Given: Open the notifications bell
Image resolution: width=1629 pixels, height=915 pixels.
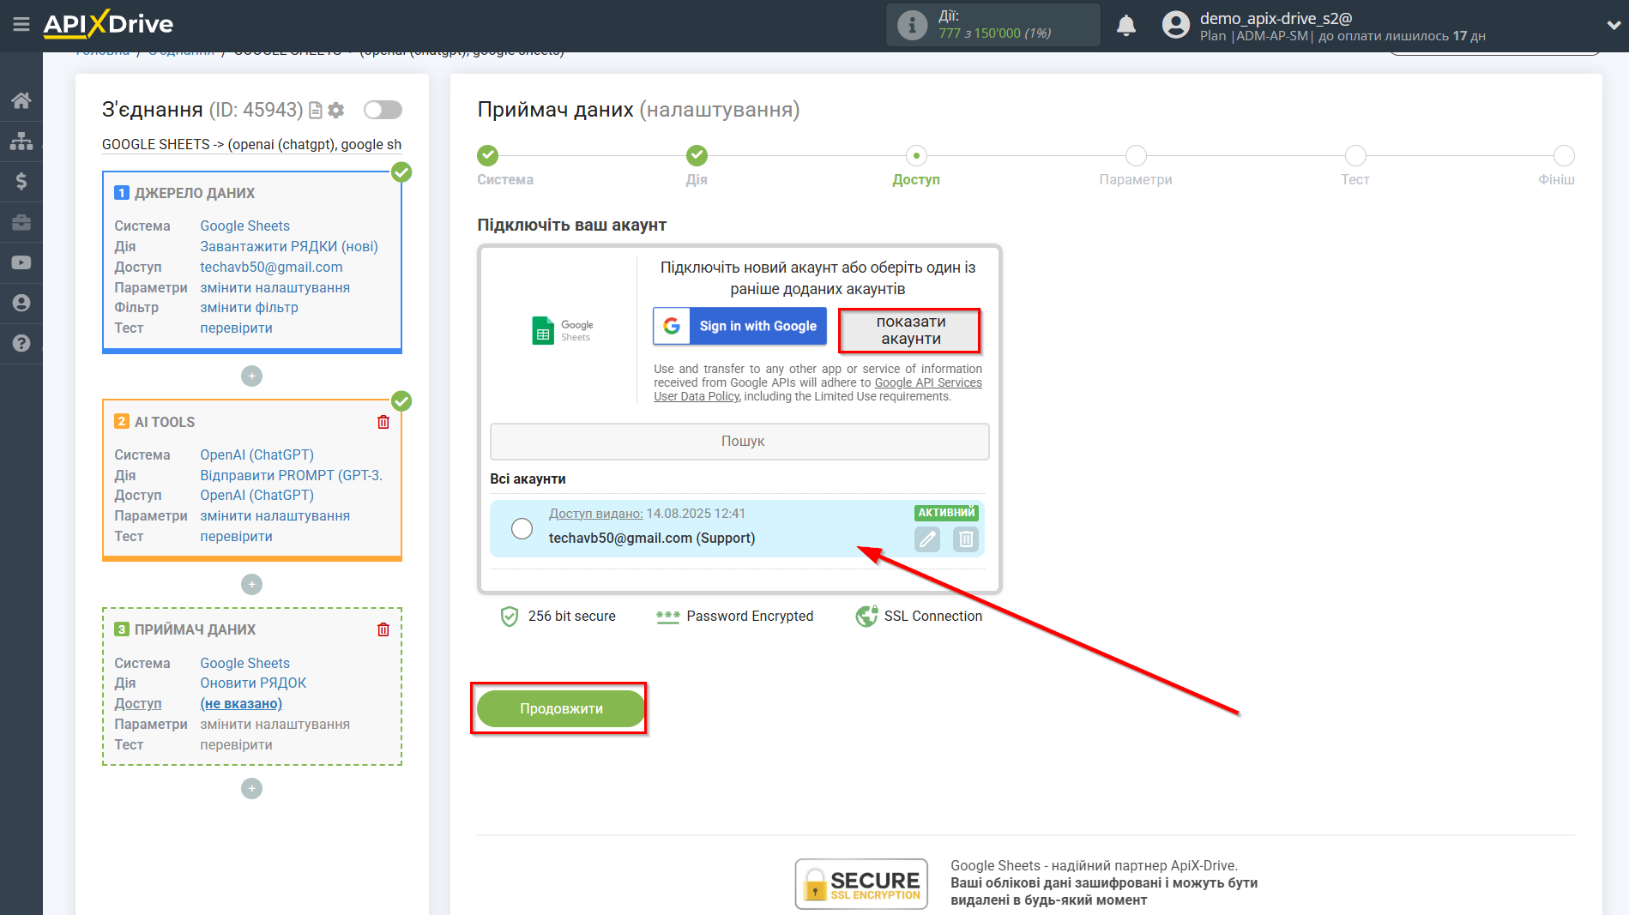Looking at the screenshot, I should (x=1126, y=25).
